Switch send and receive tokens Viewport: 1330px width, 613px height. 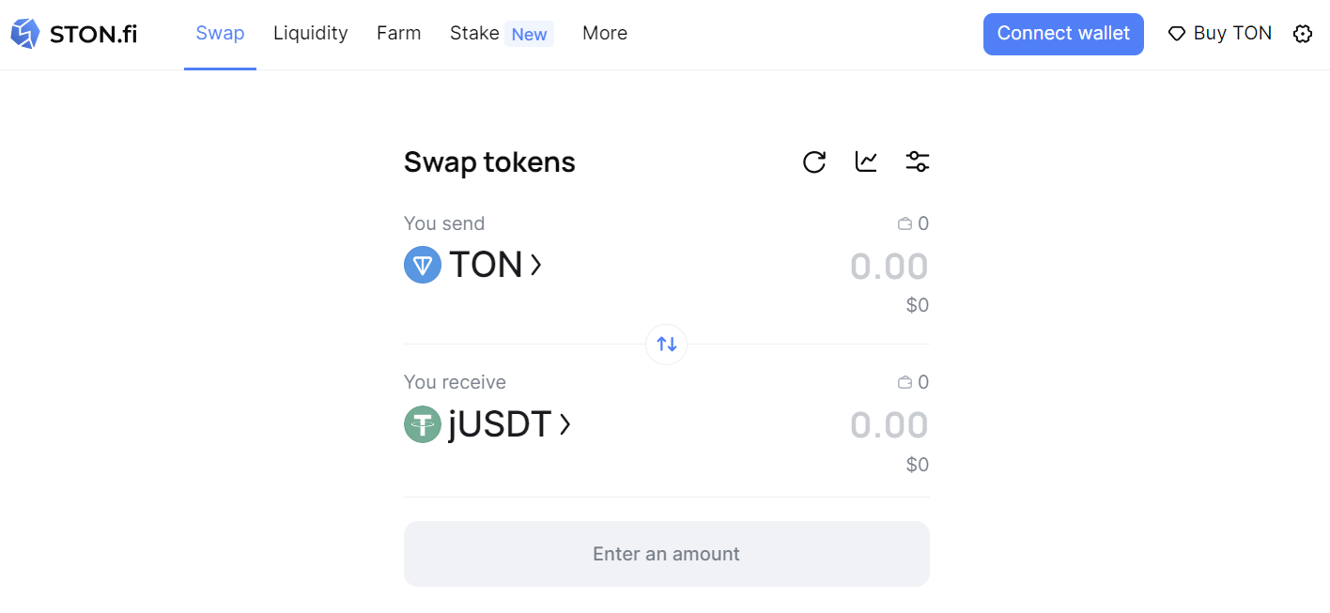667,345
